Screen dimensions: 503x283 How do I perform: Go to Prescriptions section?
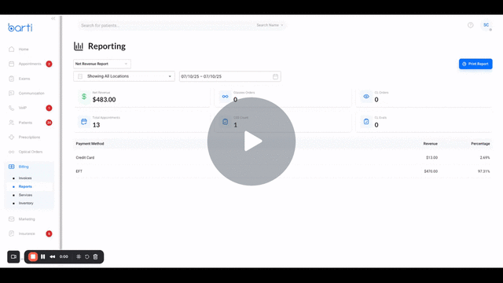pos(29,137)
